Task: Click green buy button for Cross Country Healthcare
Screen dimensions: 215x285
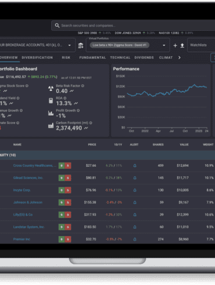Action: point(62,166)
